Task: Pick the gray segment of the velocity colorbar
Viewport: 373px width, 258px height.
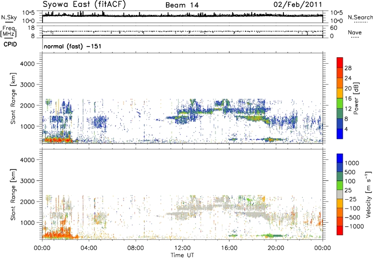Action: point(340,194)
